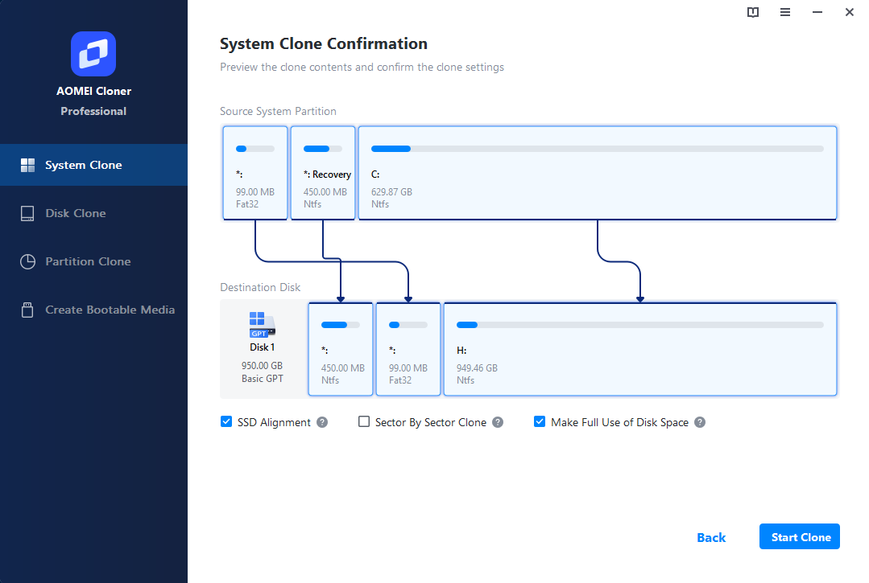Click the Disk 1 GPT drive icon
The width and height of the screenshot is (869, 583).
click(x=262, y=325)
